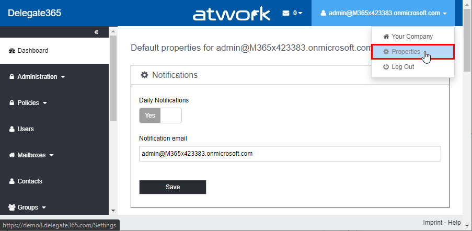Choose Log Out from user menu
Viewport: 472px width, 231px height.
402,67
